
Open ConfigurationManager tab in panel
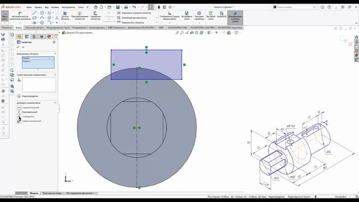[x=34, y=36]
